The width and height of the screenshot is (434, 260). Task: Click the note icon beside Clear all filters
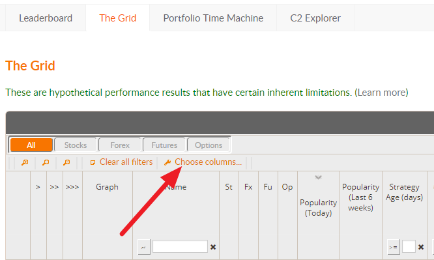click(x=93, y=162)
